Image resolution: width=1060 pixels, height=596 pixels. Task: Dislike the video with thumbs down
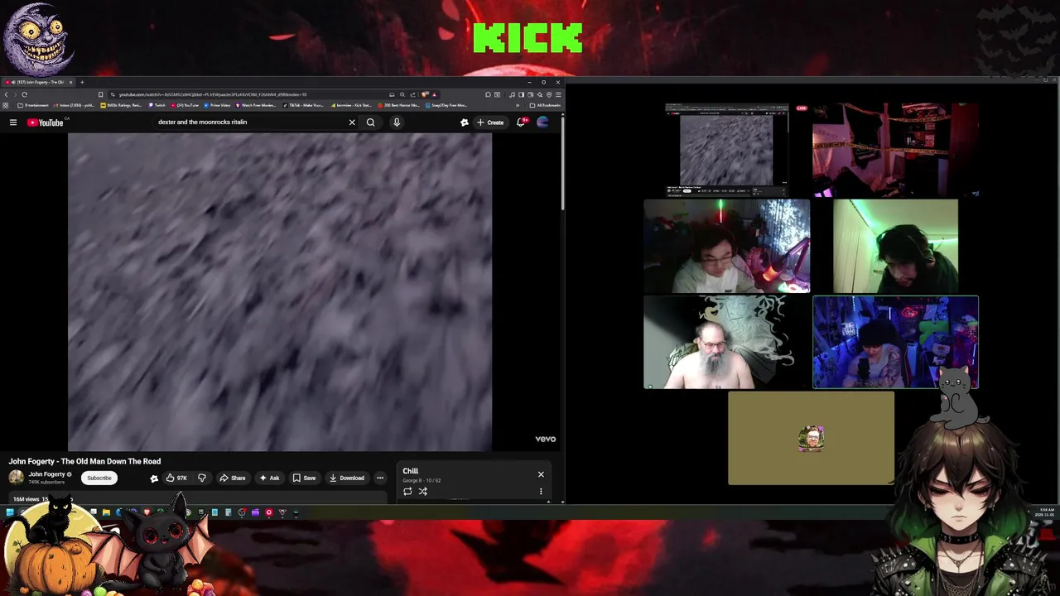point(201,478)
